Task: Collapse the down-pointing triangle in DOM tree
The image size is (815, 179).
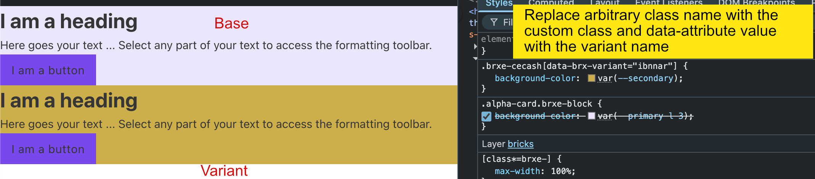Action: (x=475, y=59)
